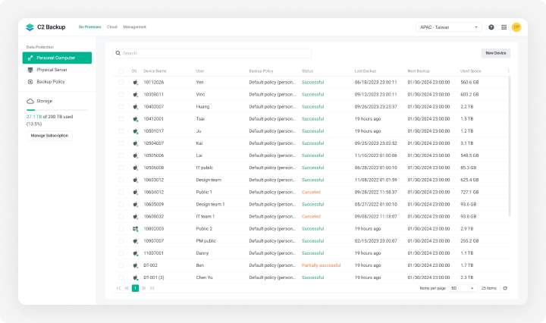Check the box for device 10112026

[120, 82]
